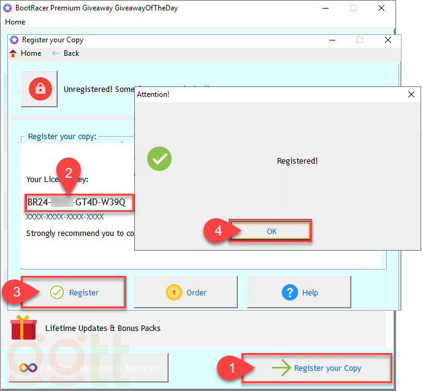This screenshot has width=423, height=391.
Task: Click the red house Home icon
Action: 13,53
